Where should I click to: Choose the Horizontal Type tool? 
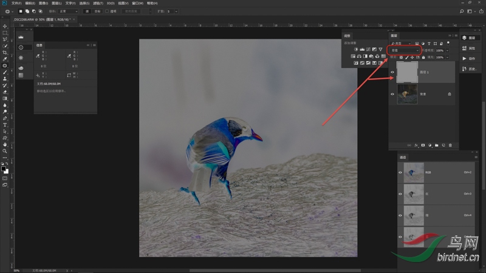pyautogui.click(x=5, y=124)
